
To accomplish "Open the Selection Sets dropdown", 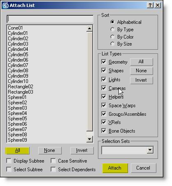I will click(150, 150).
